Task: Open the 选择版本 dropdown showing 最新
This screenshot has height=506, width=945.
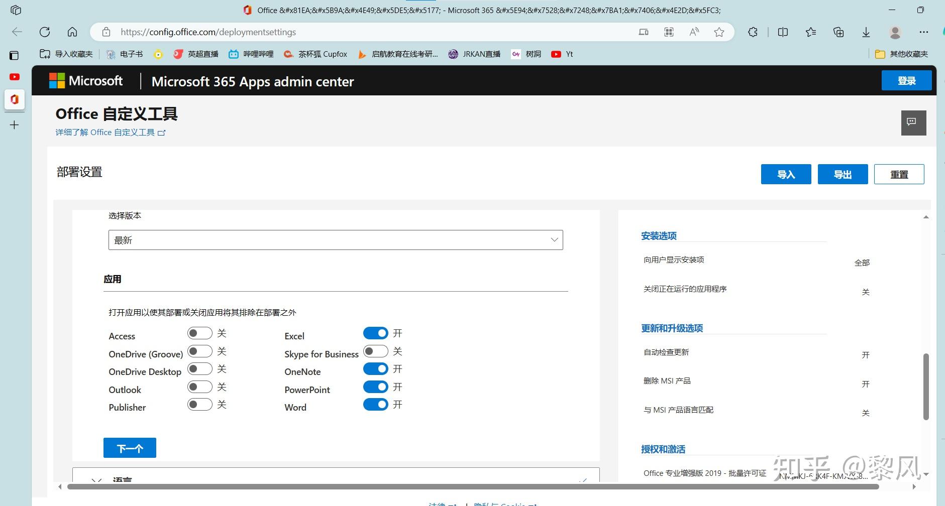Action: point(336,240)
